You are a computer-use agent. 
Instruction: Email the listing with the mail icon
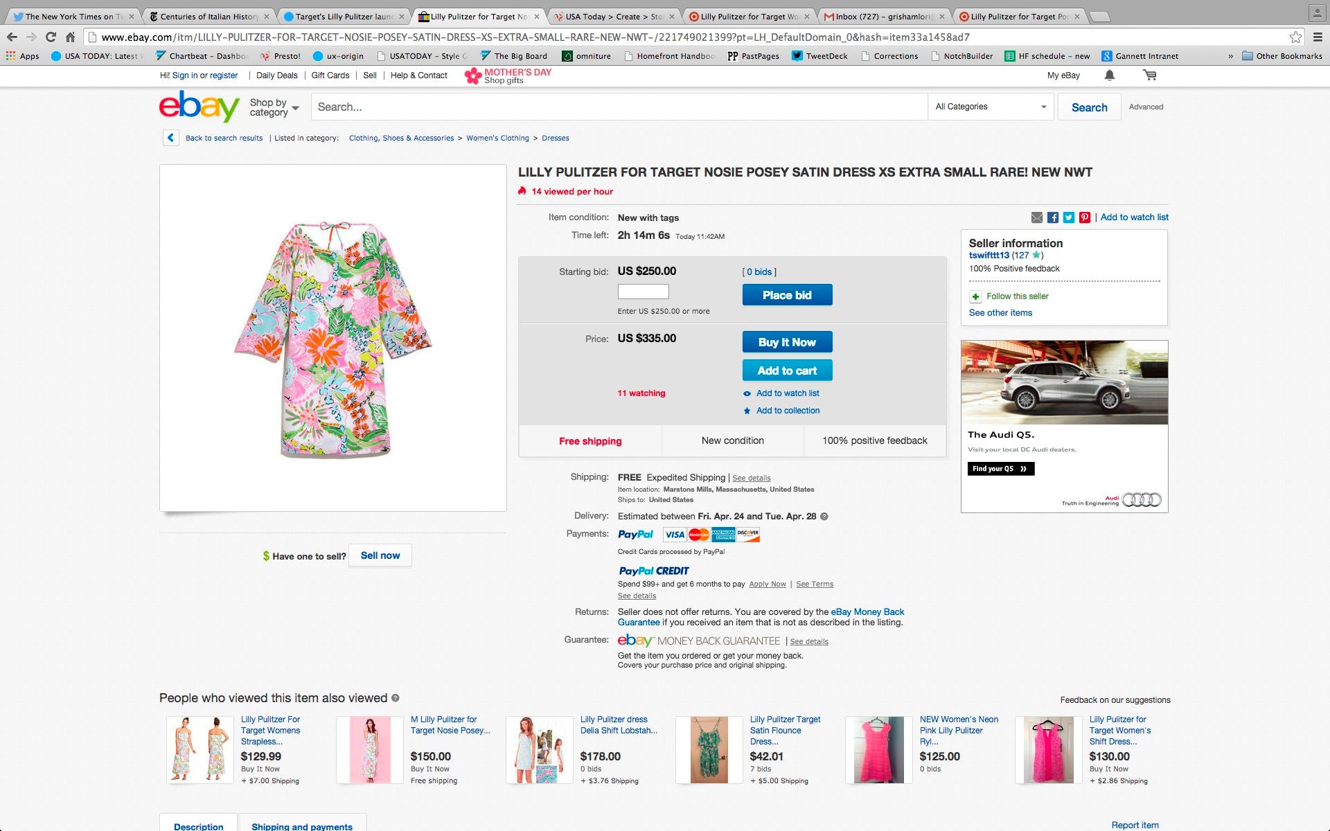point(1036,217)
